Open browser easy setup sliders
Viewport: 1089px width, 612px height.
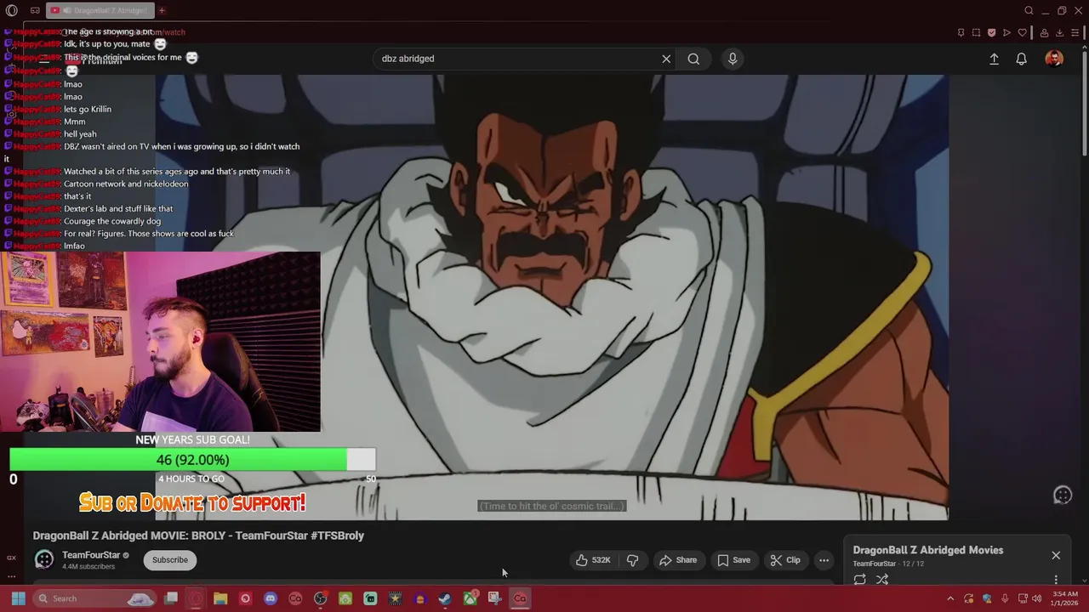[1075, 32]
